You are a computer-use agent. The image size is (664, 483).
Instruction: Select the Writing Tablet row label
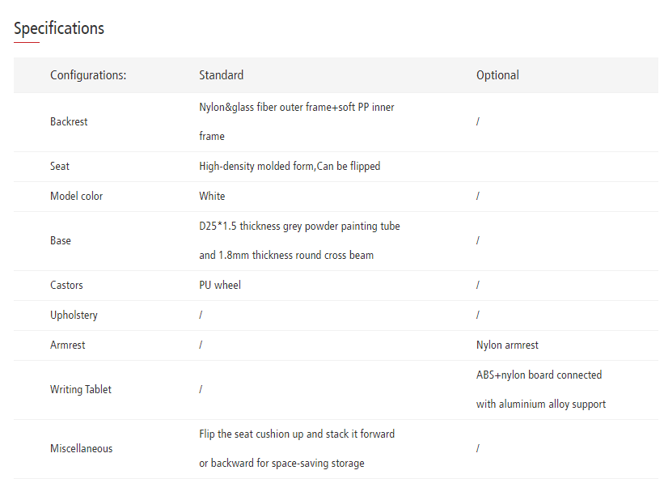pyautogui.click(x=81, y=389)
